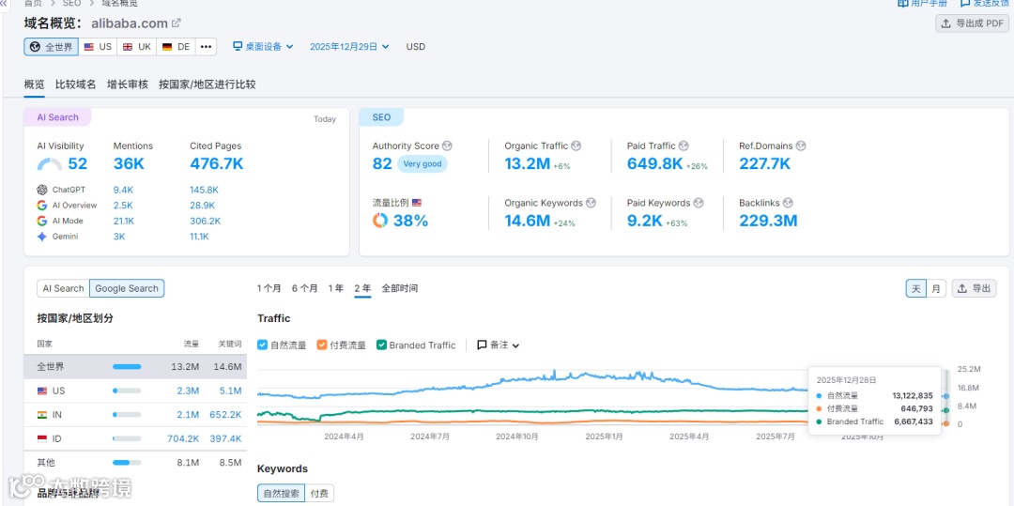Screen dimensions: 1014x506
Task: Switch chart granularity to 天
Action: tap(915, 289)
